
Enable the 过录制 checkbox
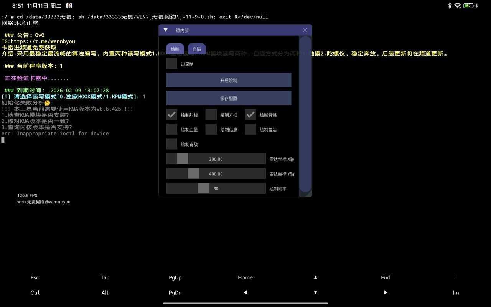(172, 64)
